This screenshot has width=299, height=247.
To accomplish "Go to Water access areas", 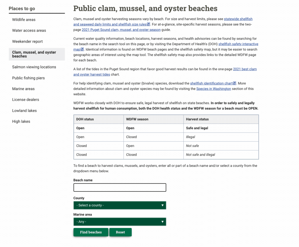I will [x=29, y=30].
